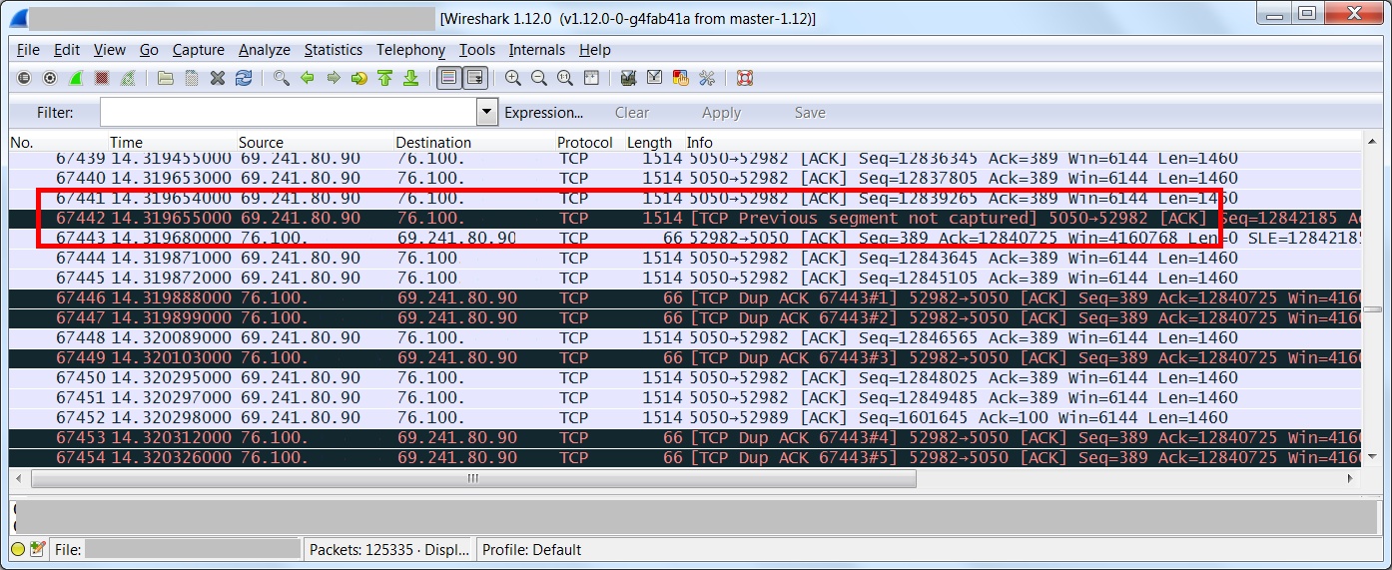Expand the filter history dropdown arrow
Viewport: 1392px width, 570px height.
point(487,113)
